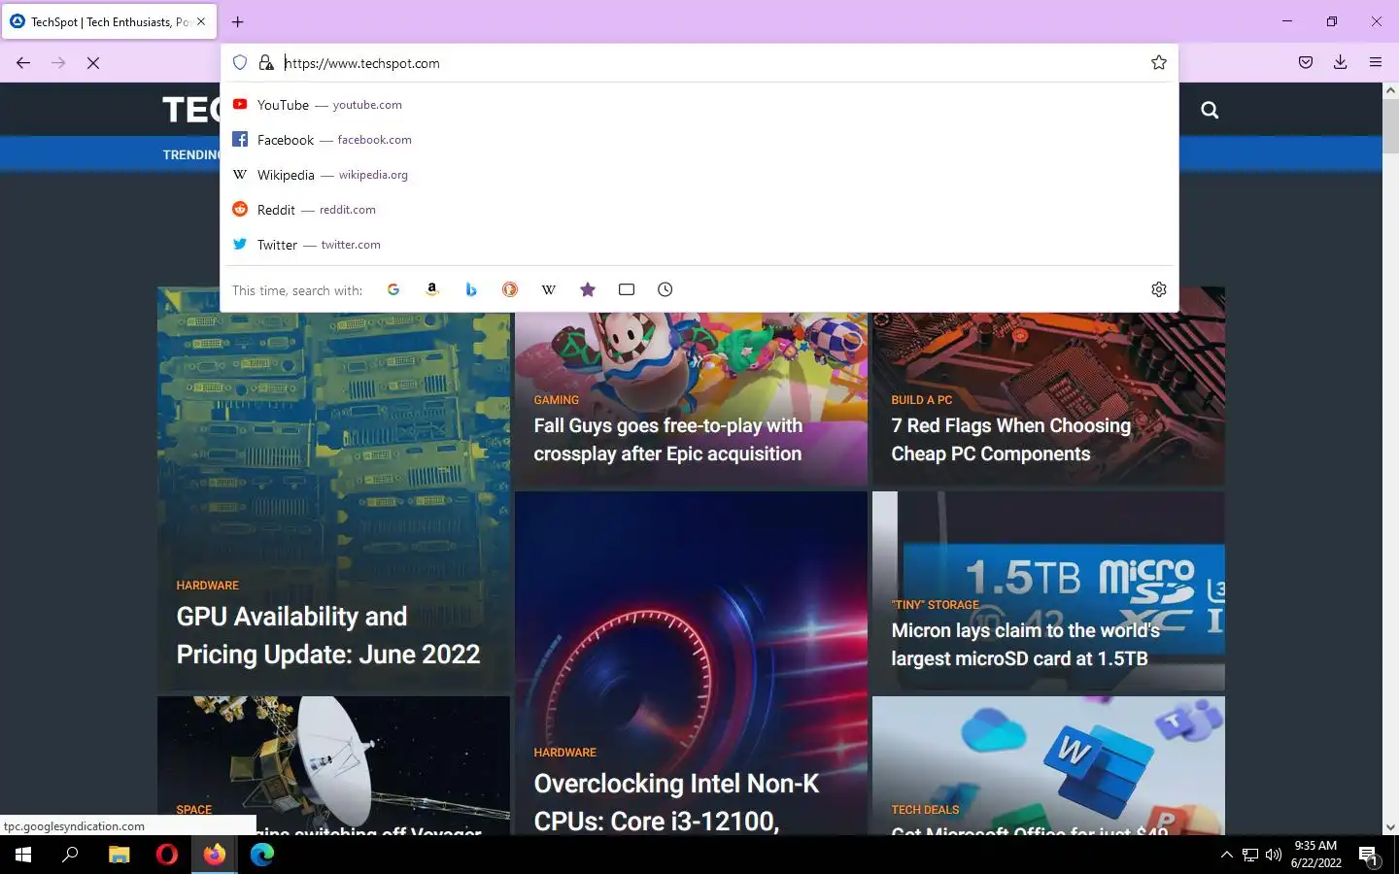Search this time with DuckDuckGo
This screenshot has width=1399, height=874.
[510, 289]
